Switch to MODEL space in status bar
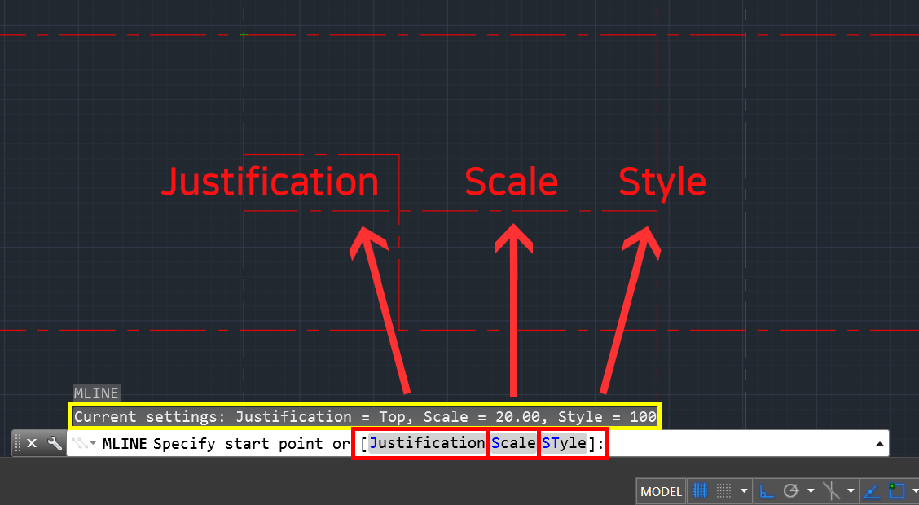919x505 pixels. click(661, 491)
